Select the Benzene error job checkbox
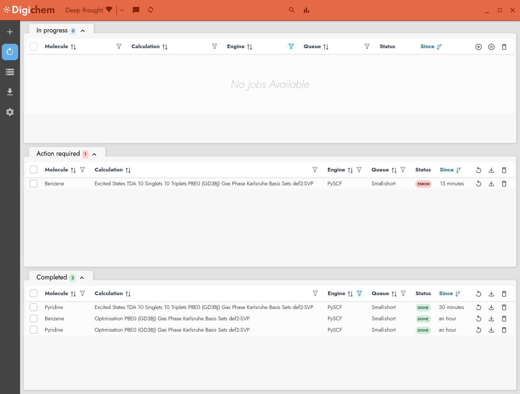The width and height of the screenshot is (520, 394). pos(34,184)
